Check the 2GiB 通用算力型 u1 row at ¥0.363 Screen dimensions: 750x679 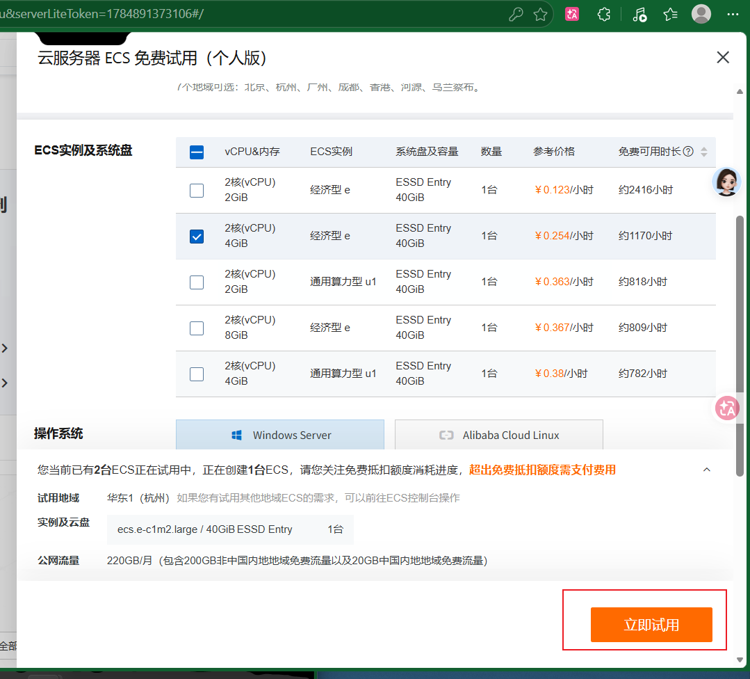pos(197,282)
